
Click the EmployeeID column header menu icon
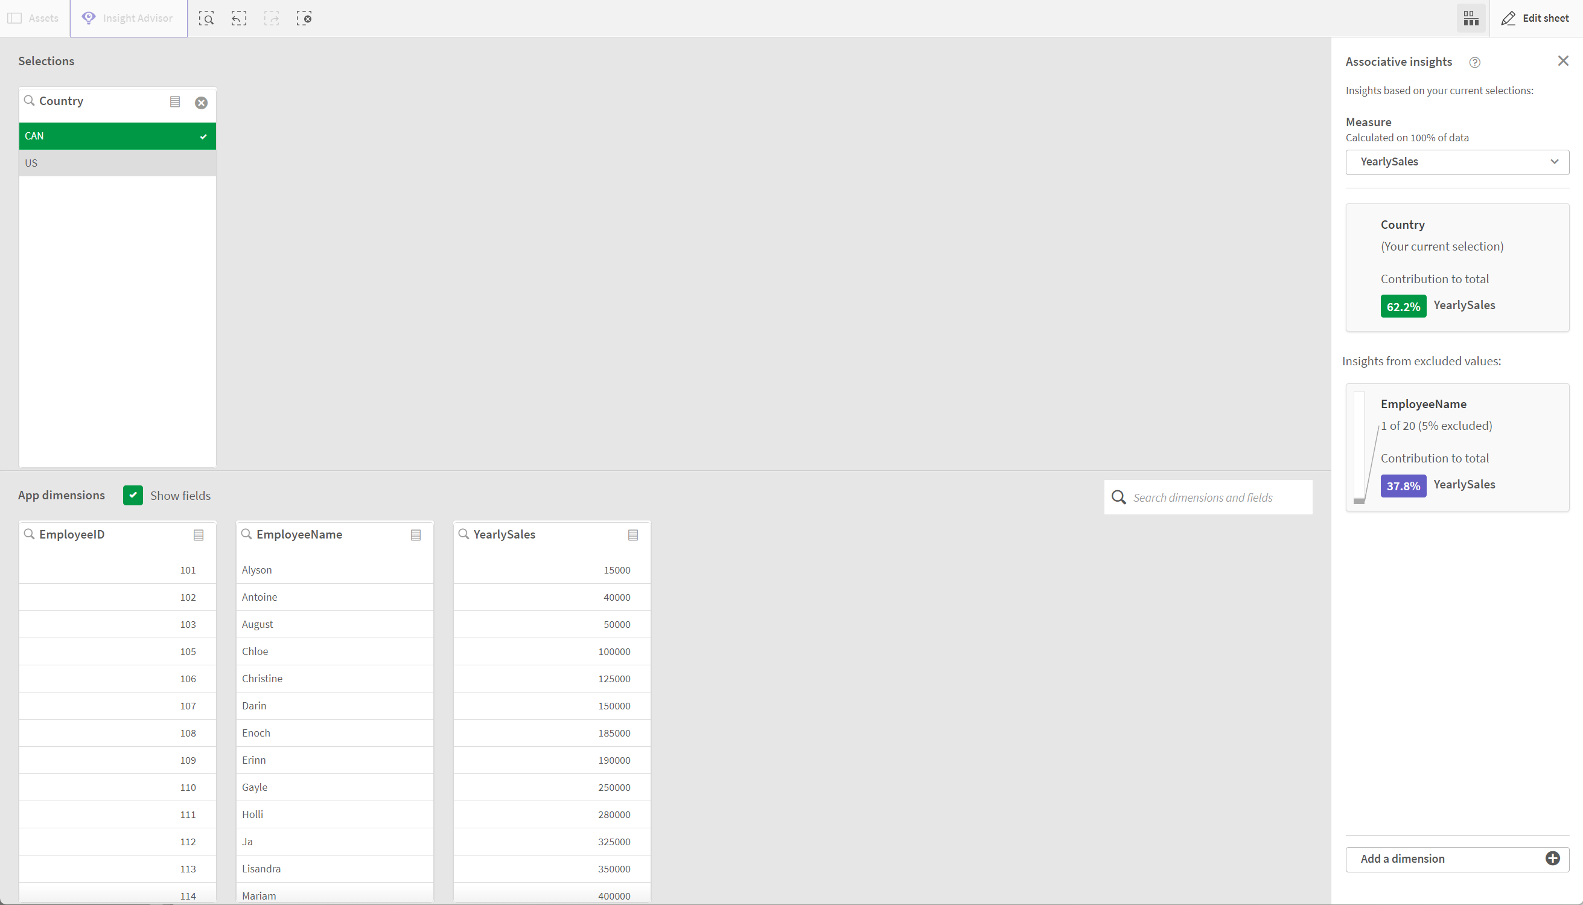199,535
